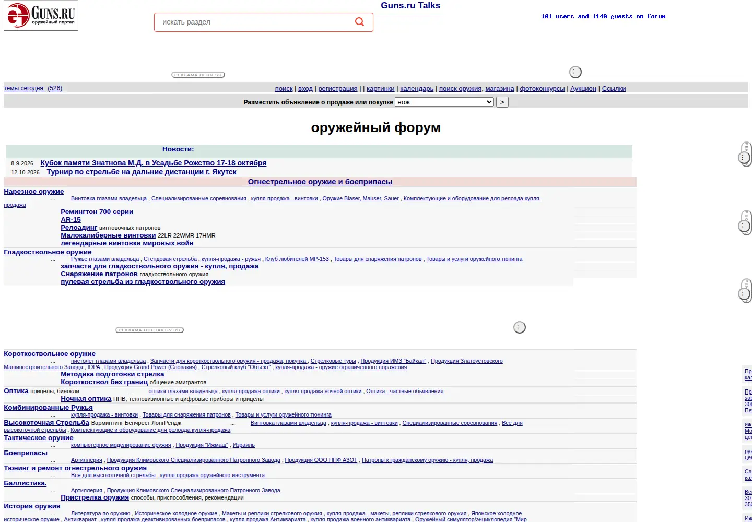The image size is (752, 522).
Task: Open Огнестрельное оружие и боеприпасы category
Action: pos(320,182)
